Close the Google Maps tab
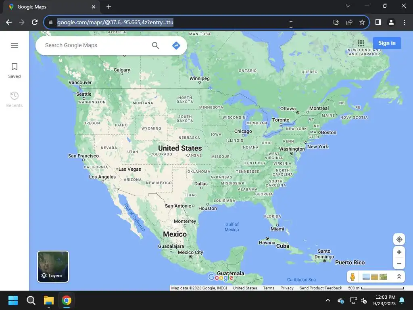Image resolution: width=413 pixels, height=310 pixels. (94, 7)
